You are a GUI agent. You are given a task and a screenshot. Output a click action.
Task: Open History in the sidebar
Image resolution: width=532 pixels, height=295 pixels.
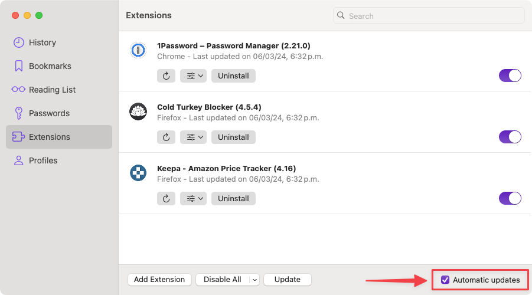pyautogui.click(x=59, y=42)
